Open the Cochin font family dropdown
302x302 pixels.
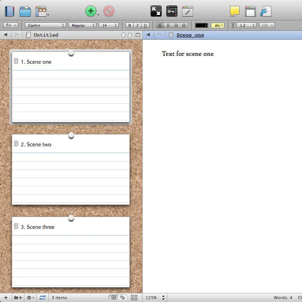pyautogui.click(x=45, y=25)
